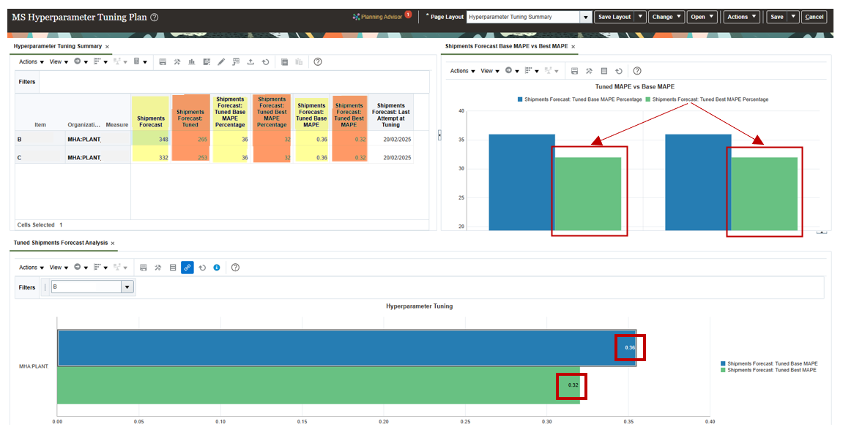The height and width of the screenshot is (435, 843).
Task: Click the help icon in Hyperparameter Tuning Summary toolbar
Action: tap(318, 62)
